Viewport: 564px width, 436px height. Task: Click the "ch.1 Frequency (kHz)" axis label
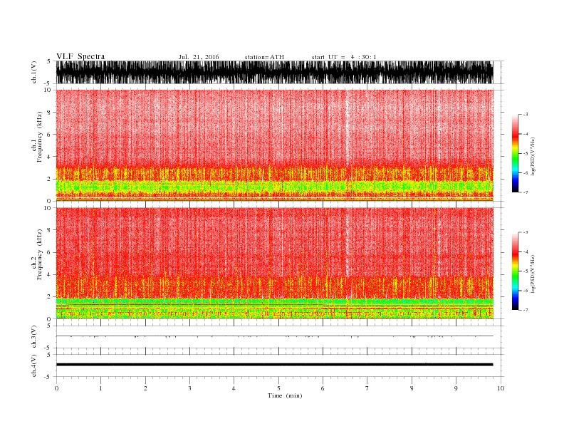37,137
